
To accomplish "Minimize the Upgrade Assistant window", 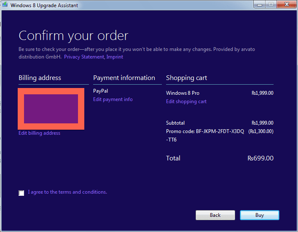I will [x=260, y=5].
